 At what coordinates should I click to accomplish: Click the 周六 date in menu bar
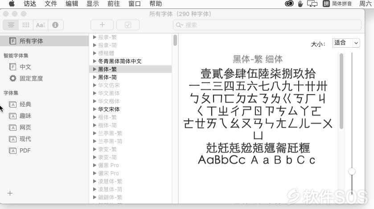[x=366, y=4]
